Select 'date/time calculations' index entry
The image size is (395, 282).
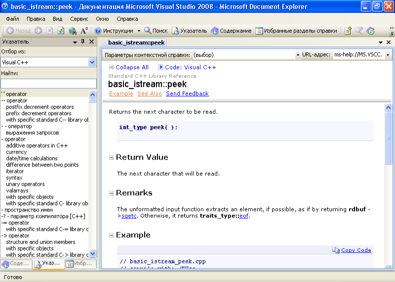pos(32,159)
